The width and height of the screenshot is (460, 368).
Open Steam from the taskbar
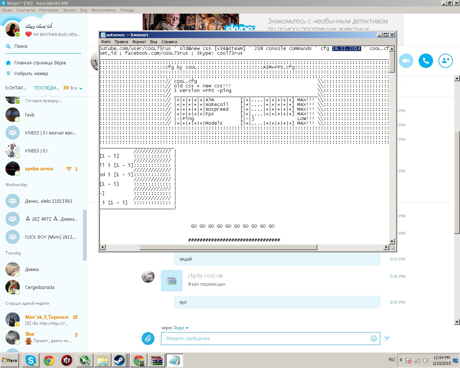click(119, 360)
